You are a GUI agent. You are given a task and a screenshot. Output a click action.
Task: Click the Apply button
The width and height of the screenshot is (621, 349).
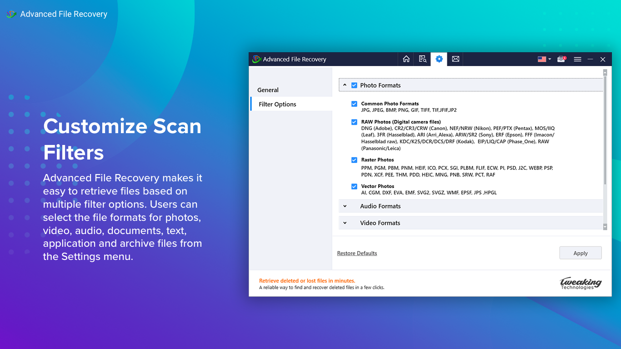pyautogui.click(x=581, y=253)
